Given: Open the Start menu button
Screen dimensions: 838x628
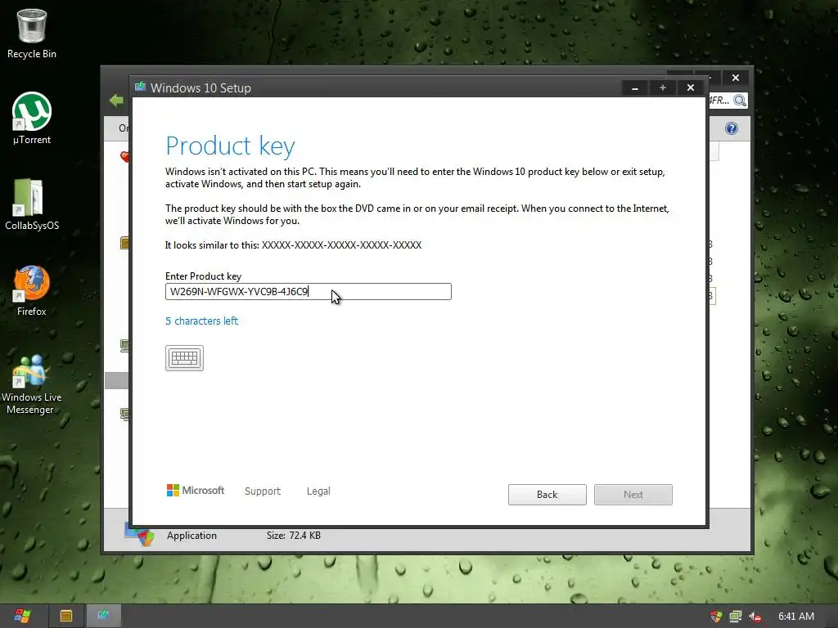Looking at the screenshot, I should (x=22, y=616).
